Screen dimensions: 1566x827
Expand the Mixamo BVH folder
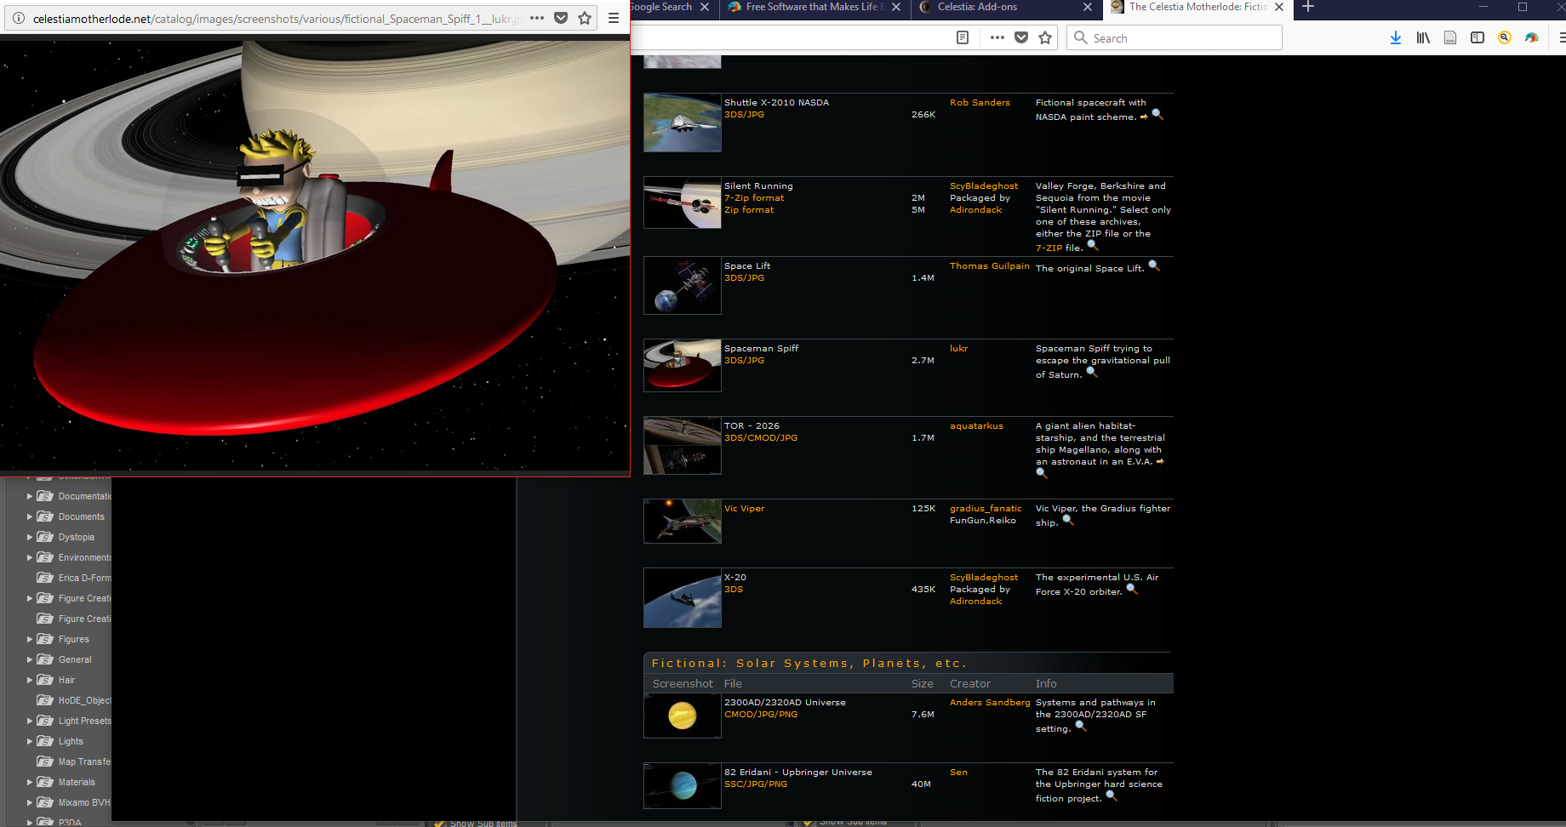30,802
